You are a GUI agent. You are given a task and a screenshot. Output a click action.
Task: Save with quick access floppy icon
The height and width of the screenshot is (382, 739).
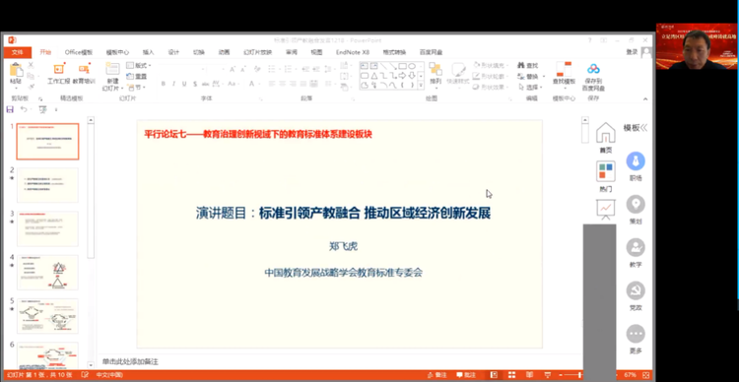pos(10,109)
